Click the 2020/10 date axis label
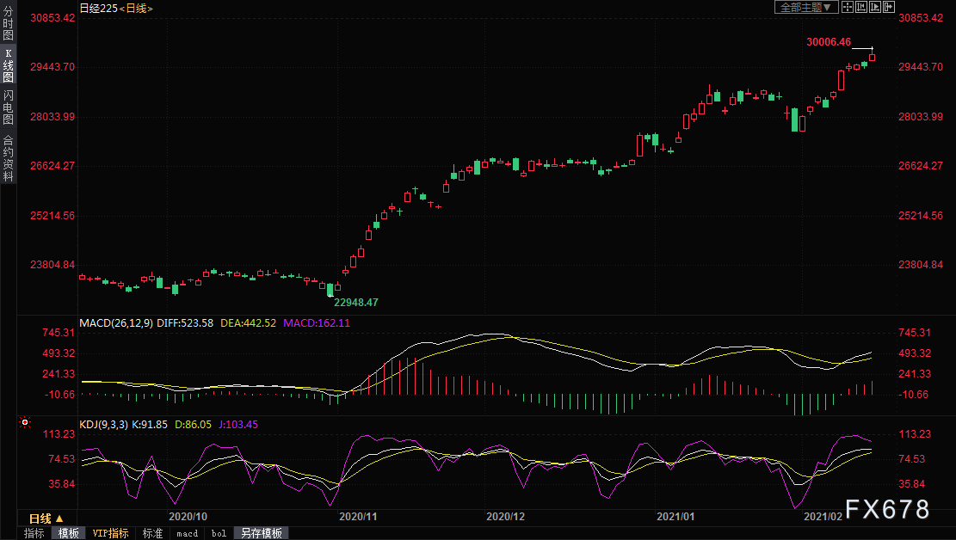This screenshot has height=540, width=956. click(188, 516)
